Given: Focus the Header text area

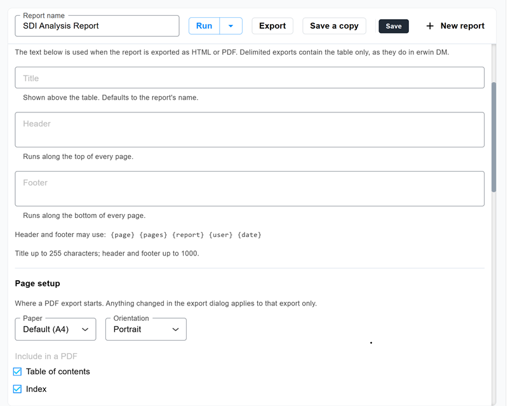Looking at the screenshot, I should (x=250, y=130).
